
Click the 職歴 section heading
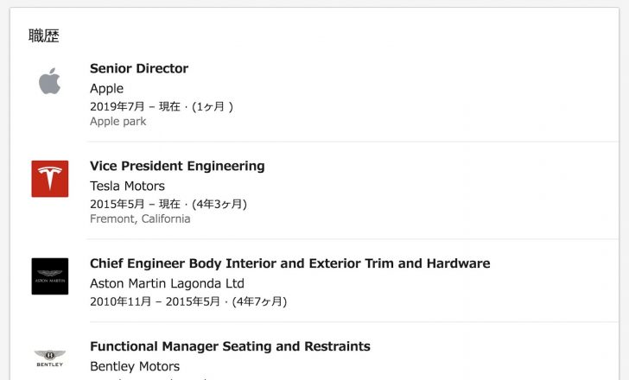[44, 36]
